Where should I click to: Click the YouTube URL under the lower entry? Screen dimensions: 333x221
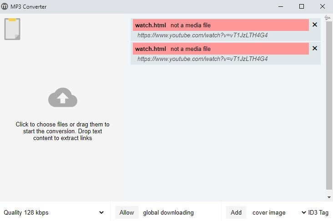tap(202, 59)
